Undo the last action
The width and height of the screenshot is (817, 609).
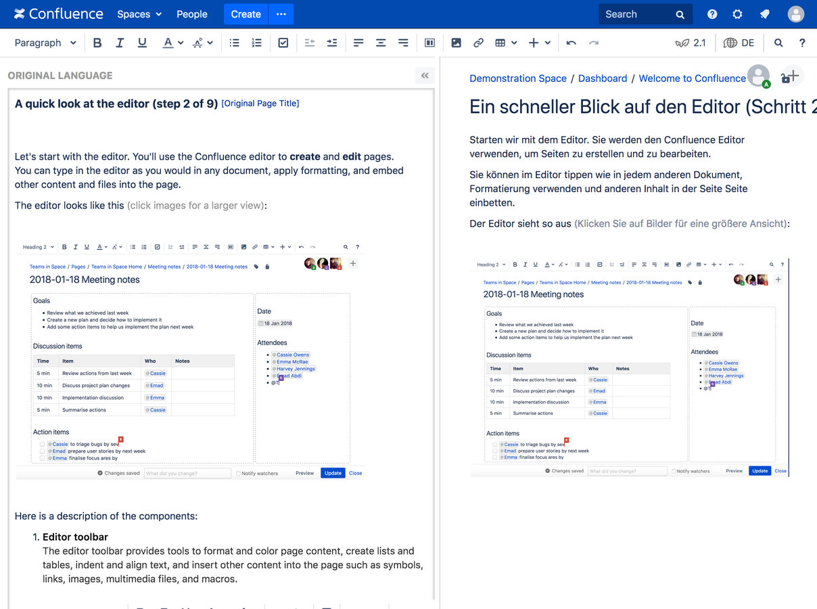pos(571,43)
